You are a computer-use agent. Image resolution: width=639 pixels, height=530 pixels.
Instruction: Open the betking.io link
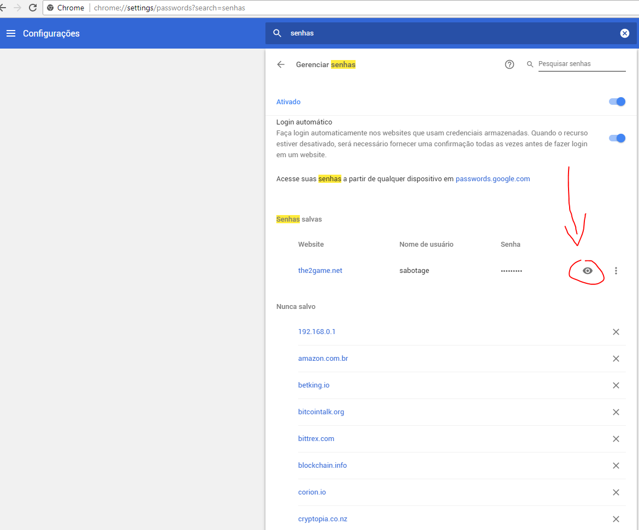(x=313, y=385)
